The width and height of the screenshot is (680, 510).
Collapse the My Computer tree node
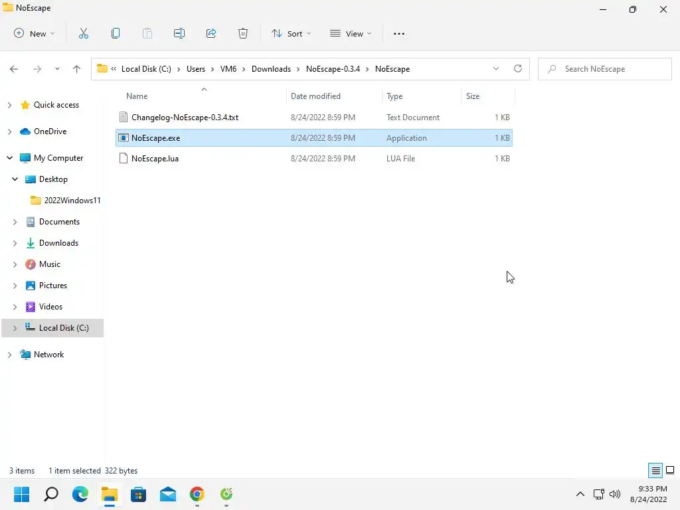click(9, 158)
